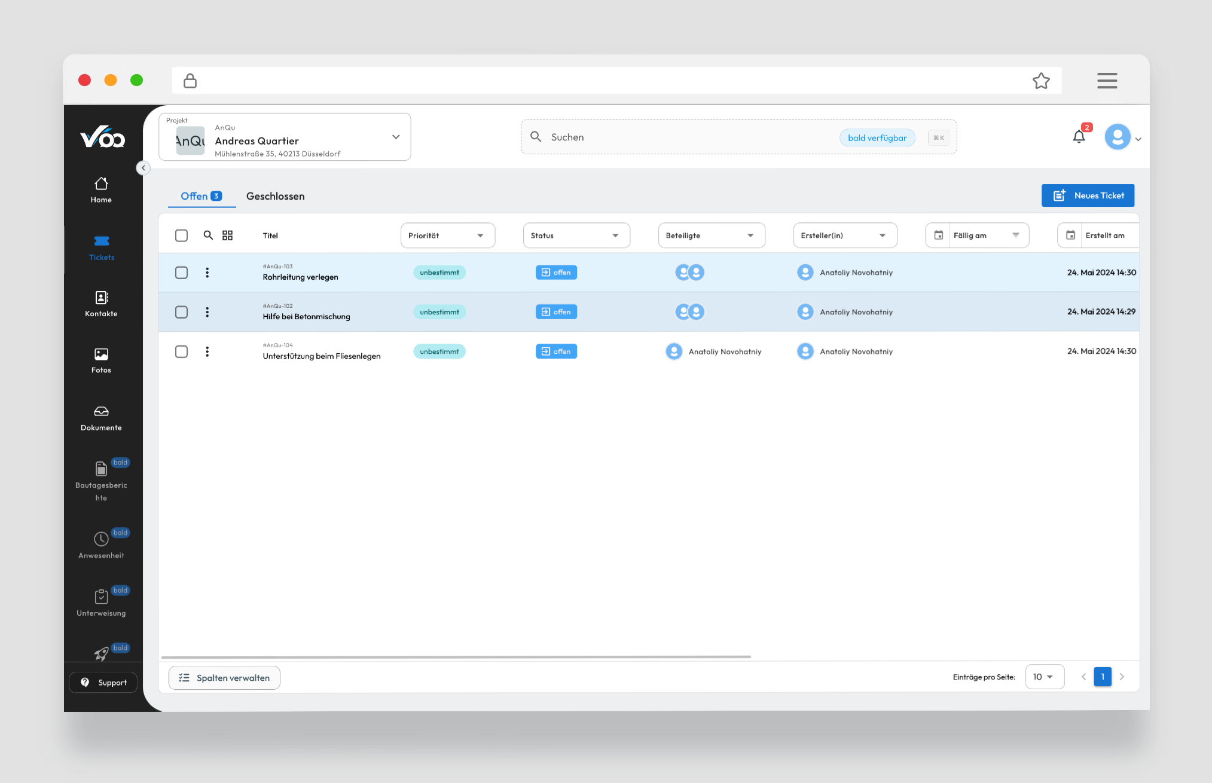Image resolution: width=1212 pixels, height=783 pixels.
Task: Collapse sidebar with the arrow button
Action: 143,168
